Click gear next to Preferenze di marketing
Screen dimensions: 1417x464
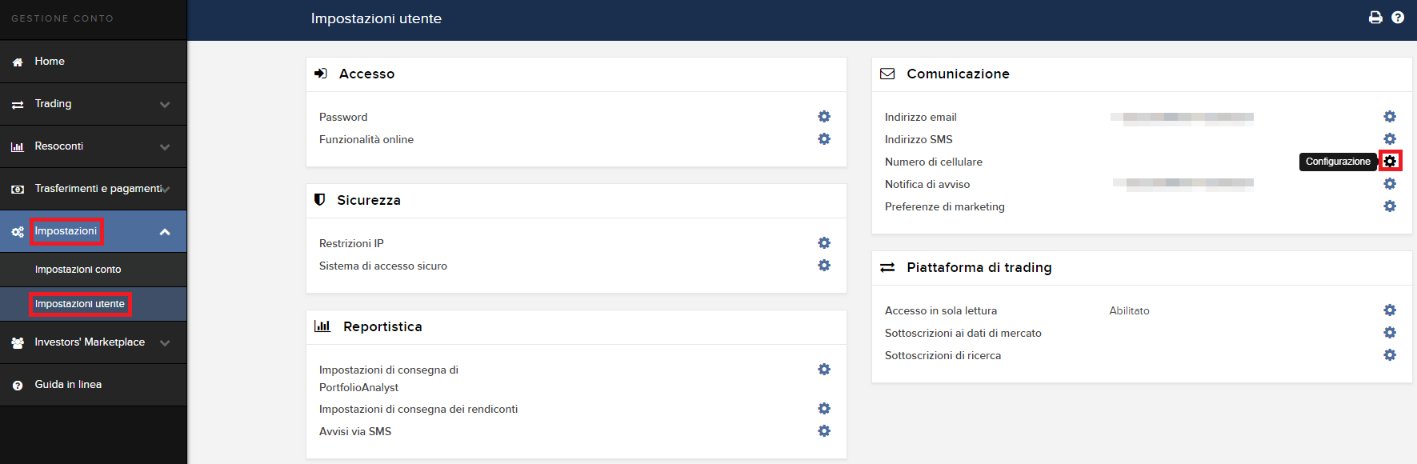pyautogui.click(x=1390, y=206)
